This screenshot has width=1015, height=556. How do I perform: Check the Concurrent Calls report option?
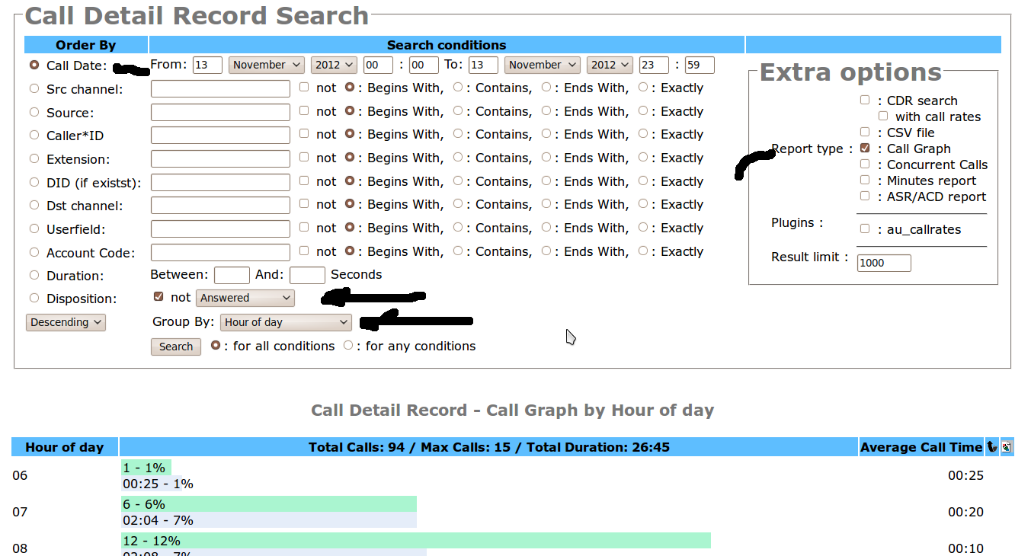865,164
